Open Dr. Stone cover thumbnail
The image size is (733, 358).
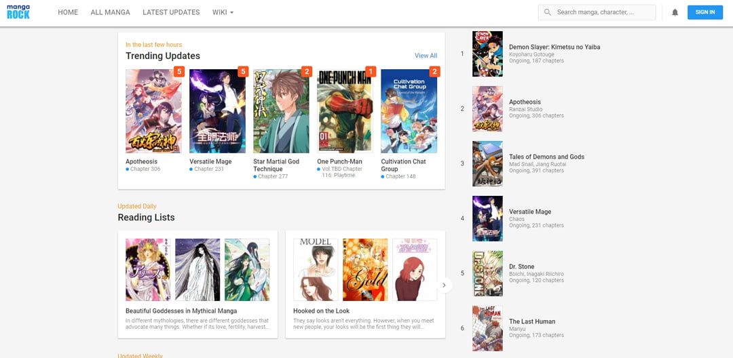[x=487, y=273]
